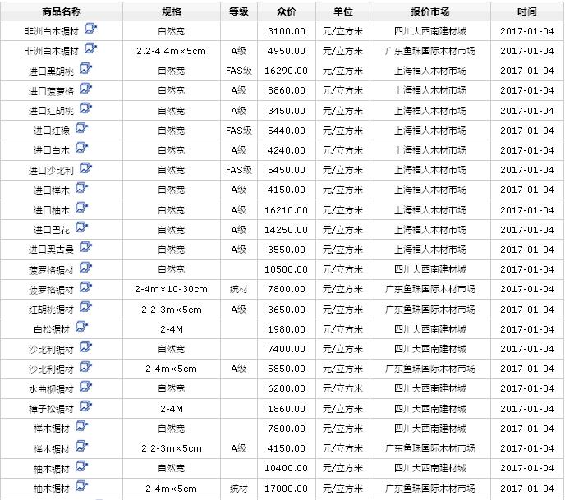Open the trend icon next to 白松锯材

(81, 328)
